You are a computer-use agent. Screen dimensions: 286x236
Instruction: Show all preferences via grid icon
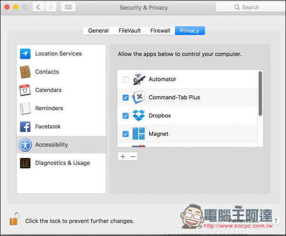coord(68,7)
